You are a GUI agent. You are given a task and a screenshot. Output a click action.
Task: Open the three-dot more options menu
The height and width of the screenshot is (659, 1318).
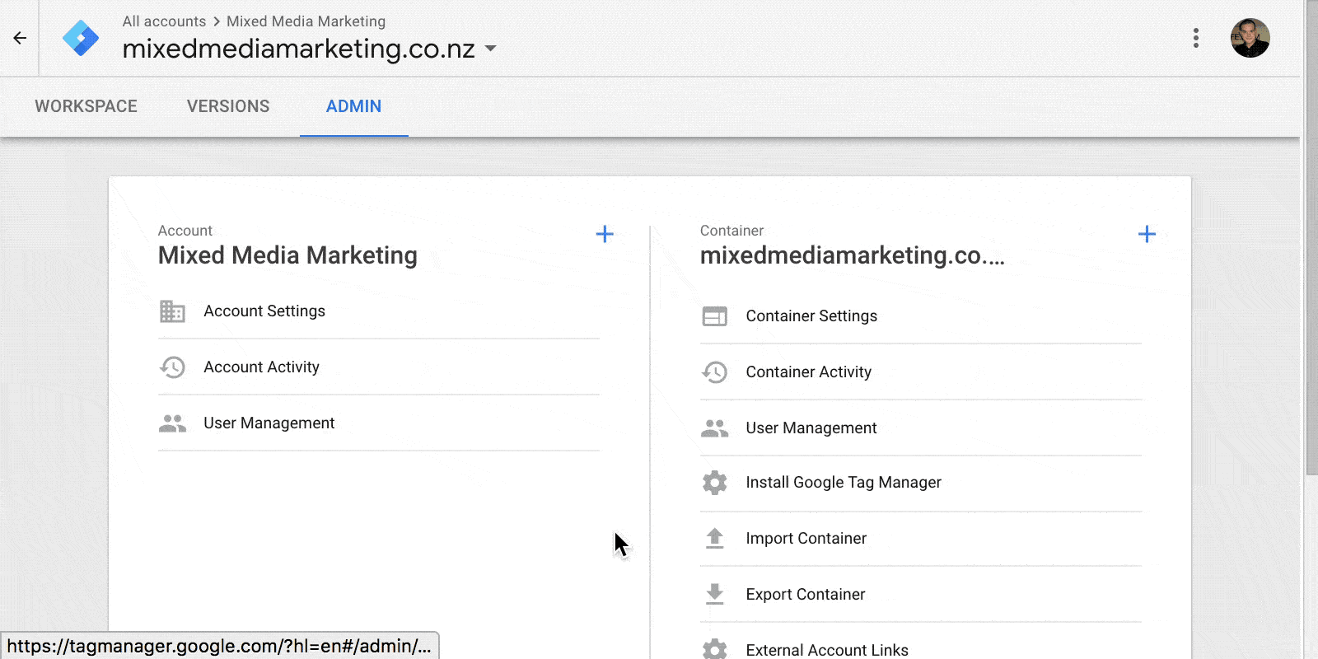click(1196, 38)
